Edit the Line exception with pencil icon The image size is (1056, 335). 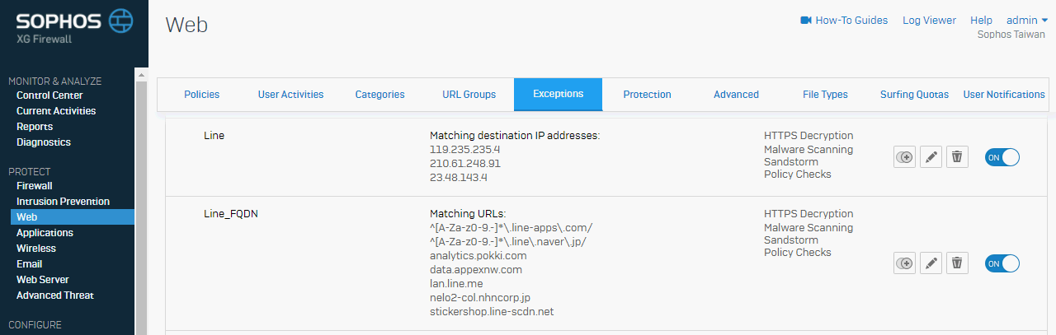tap(931, 156)
